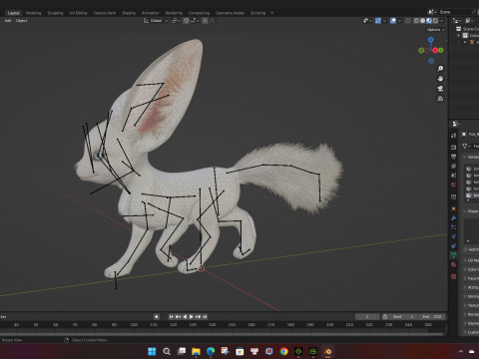
Task: Jump to the timeline start frame
Action: tap(172, 316)
